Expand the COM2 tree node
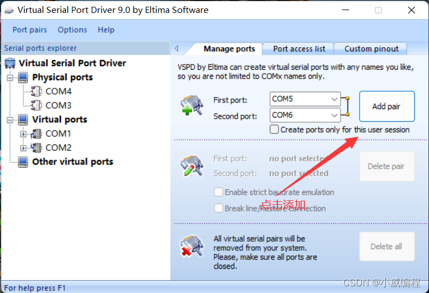 click(x=23, y=148)
